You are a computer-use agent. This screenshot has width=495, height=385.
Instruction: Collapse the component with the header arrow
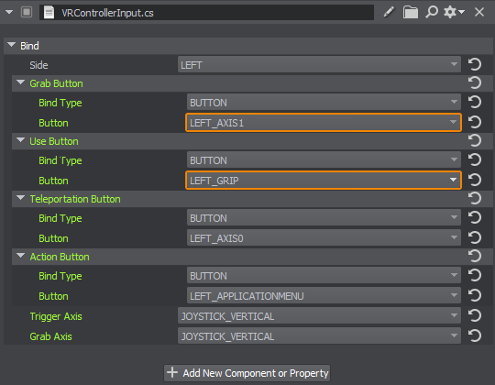click(x=9, y=12)
